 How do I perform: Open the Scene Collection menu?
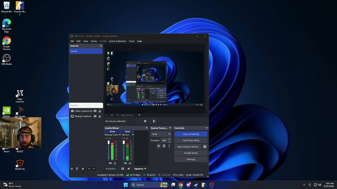pos(118,41)
